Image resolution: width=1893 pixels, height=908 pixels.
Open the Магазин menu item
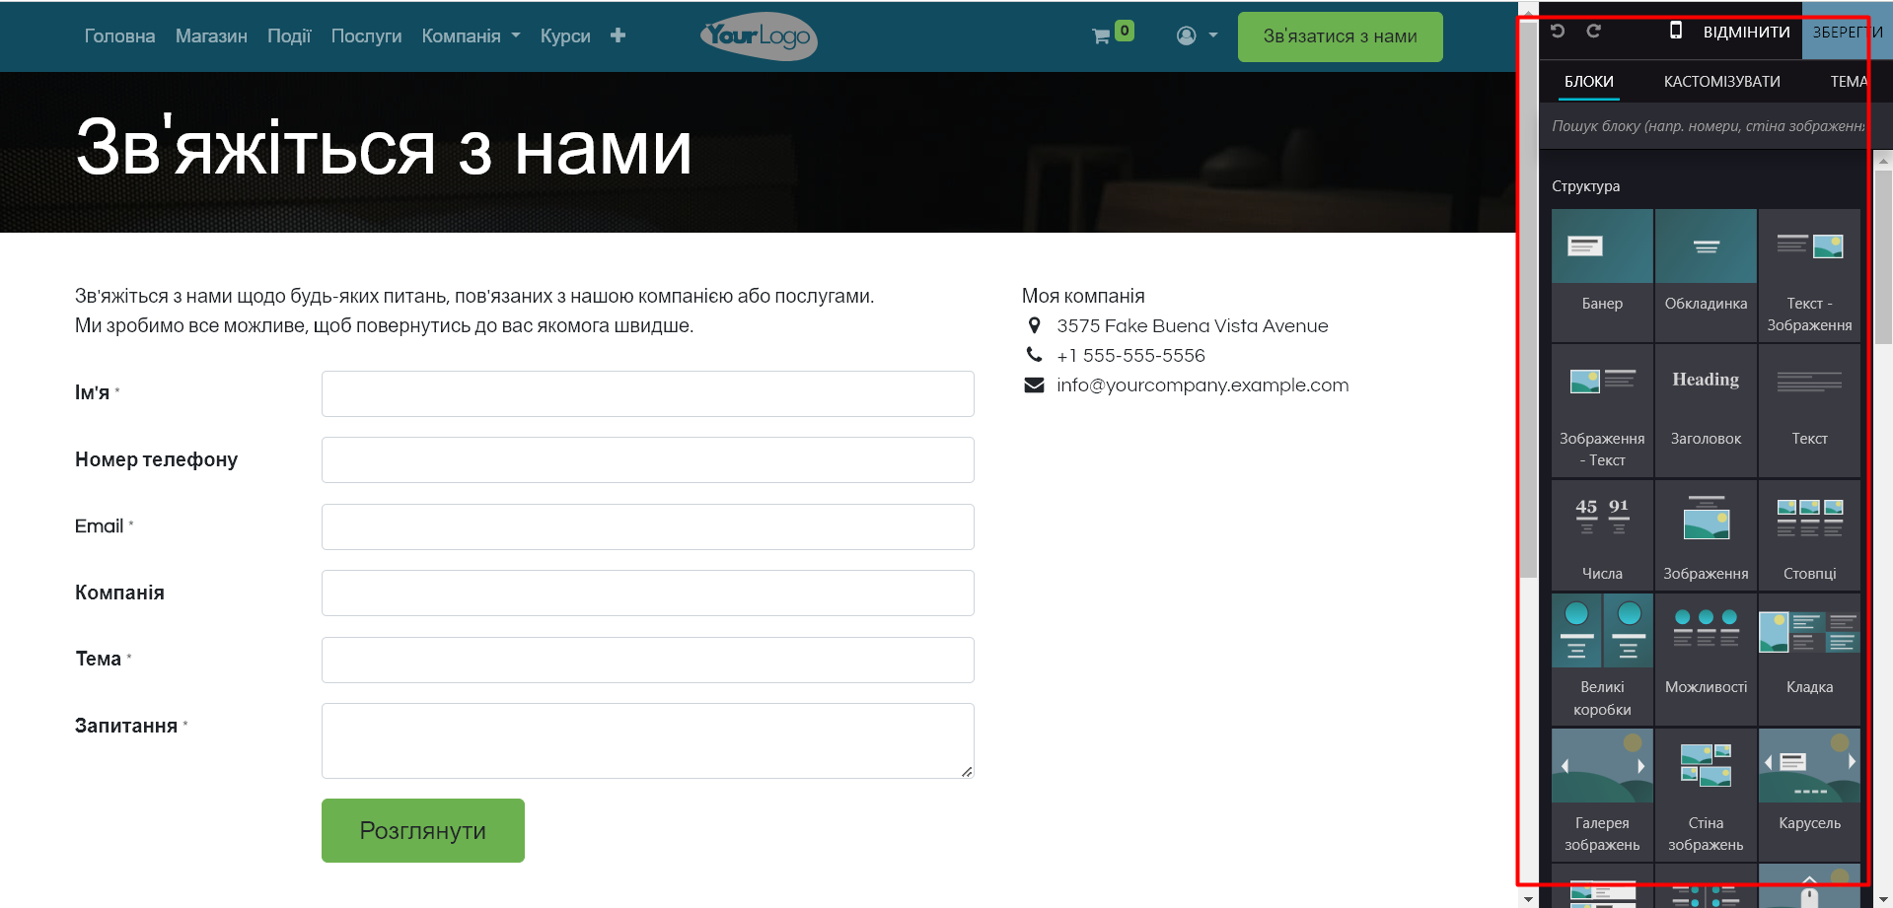click(211, 36)
